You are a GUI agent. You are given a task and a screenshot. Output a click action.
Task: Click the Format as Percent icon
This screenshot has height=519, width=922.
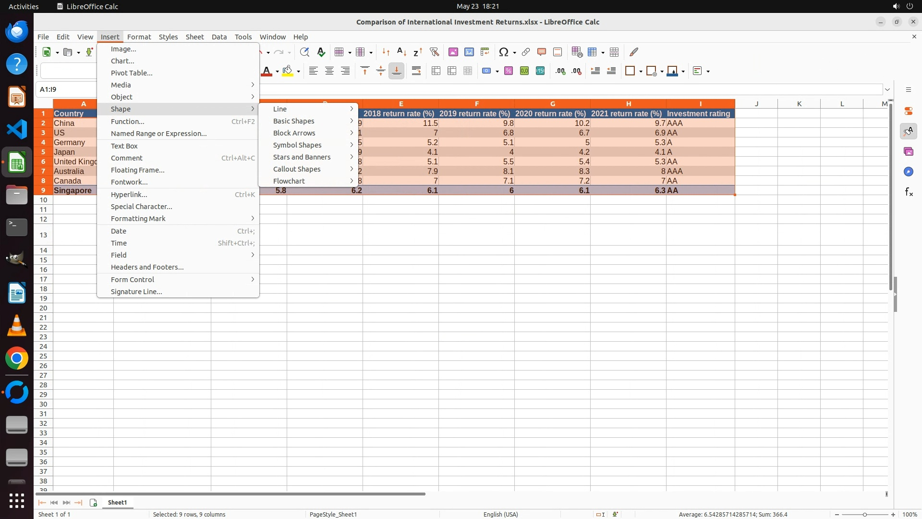[509, 71]
